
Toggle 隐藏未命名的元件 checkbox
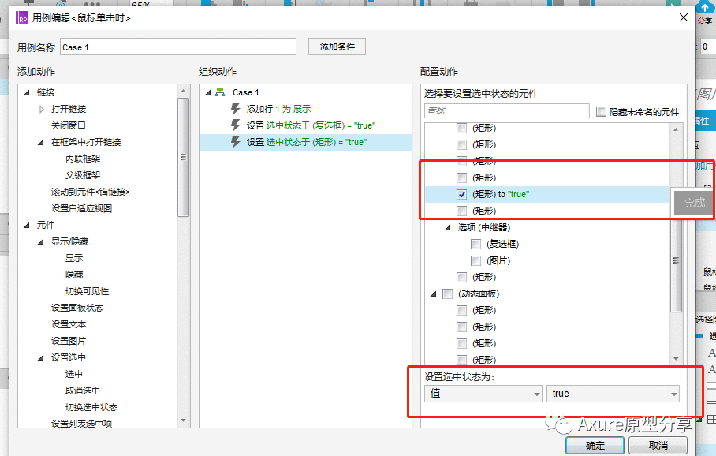click(602, 111)
